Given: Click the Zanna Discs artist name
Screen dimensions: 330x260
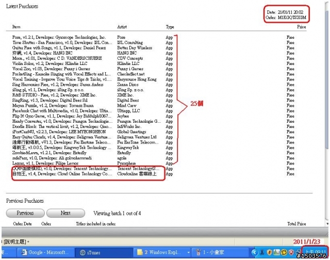Looking at the screenshot, I should [x=128, y=85].
